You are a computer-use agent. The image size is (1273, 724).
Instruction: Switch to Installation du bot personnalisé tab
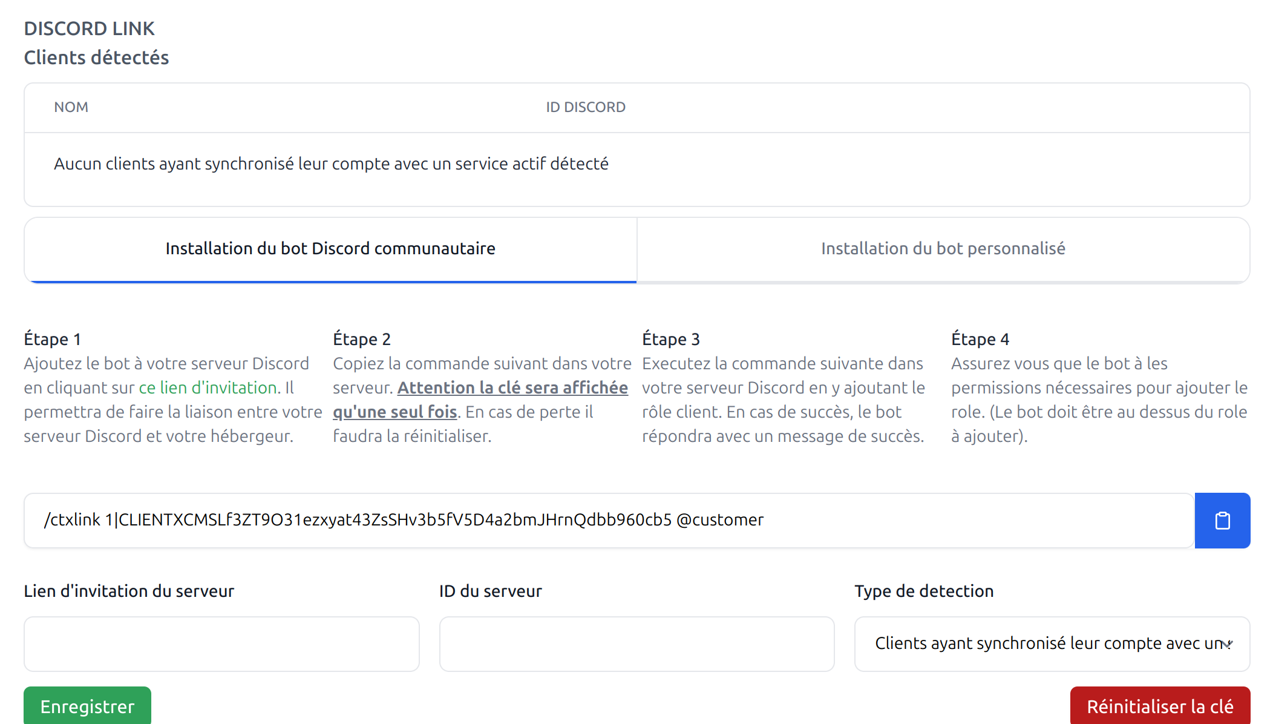tap(943, 249)
